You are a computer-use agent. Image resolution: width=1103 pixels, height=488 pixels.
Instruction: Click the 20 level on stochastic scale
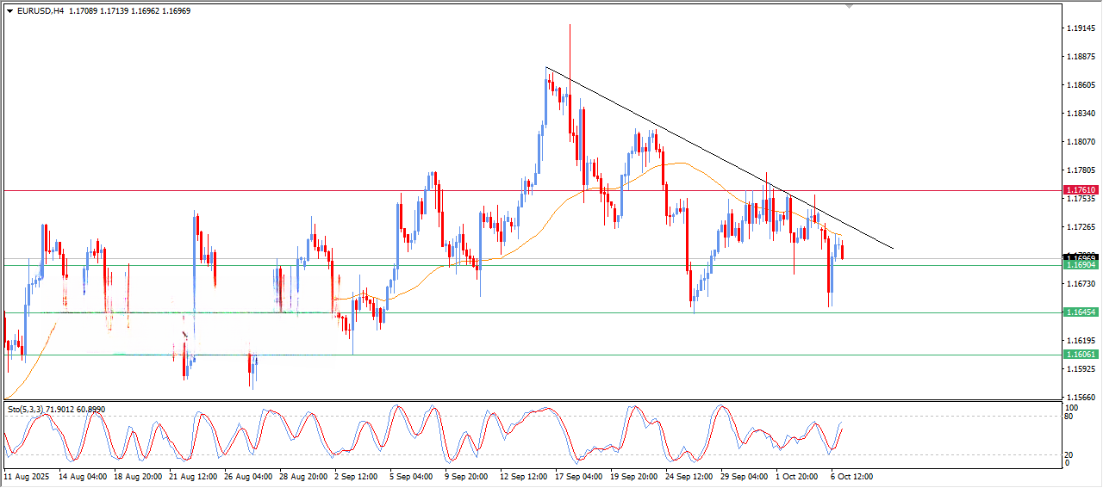point(1070,454)
